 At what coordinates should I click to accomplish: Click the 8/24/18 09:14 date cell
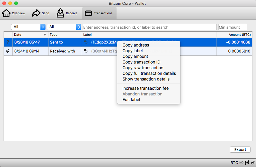(30, 51)
